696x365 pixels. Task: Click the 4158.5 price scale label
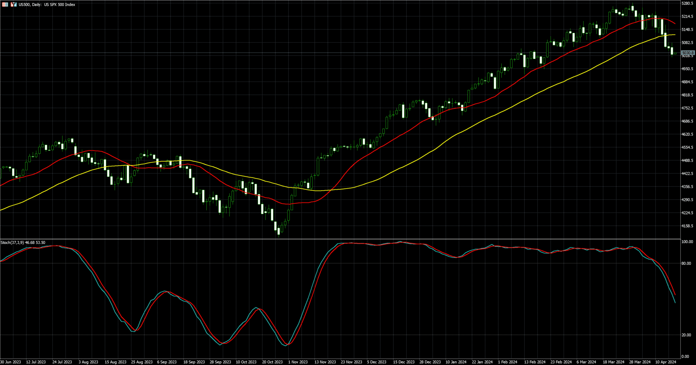coord(687,226)
